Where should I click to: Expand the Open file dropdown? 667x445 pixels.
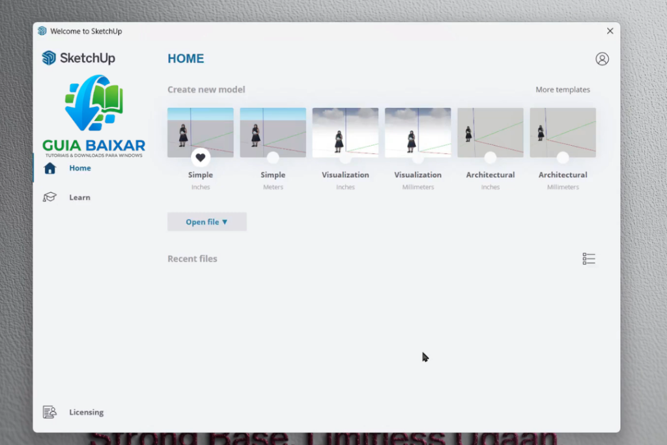click(x=206, y=222)
